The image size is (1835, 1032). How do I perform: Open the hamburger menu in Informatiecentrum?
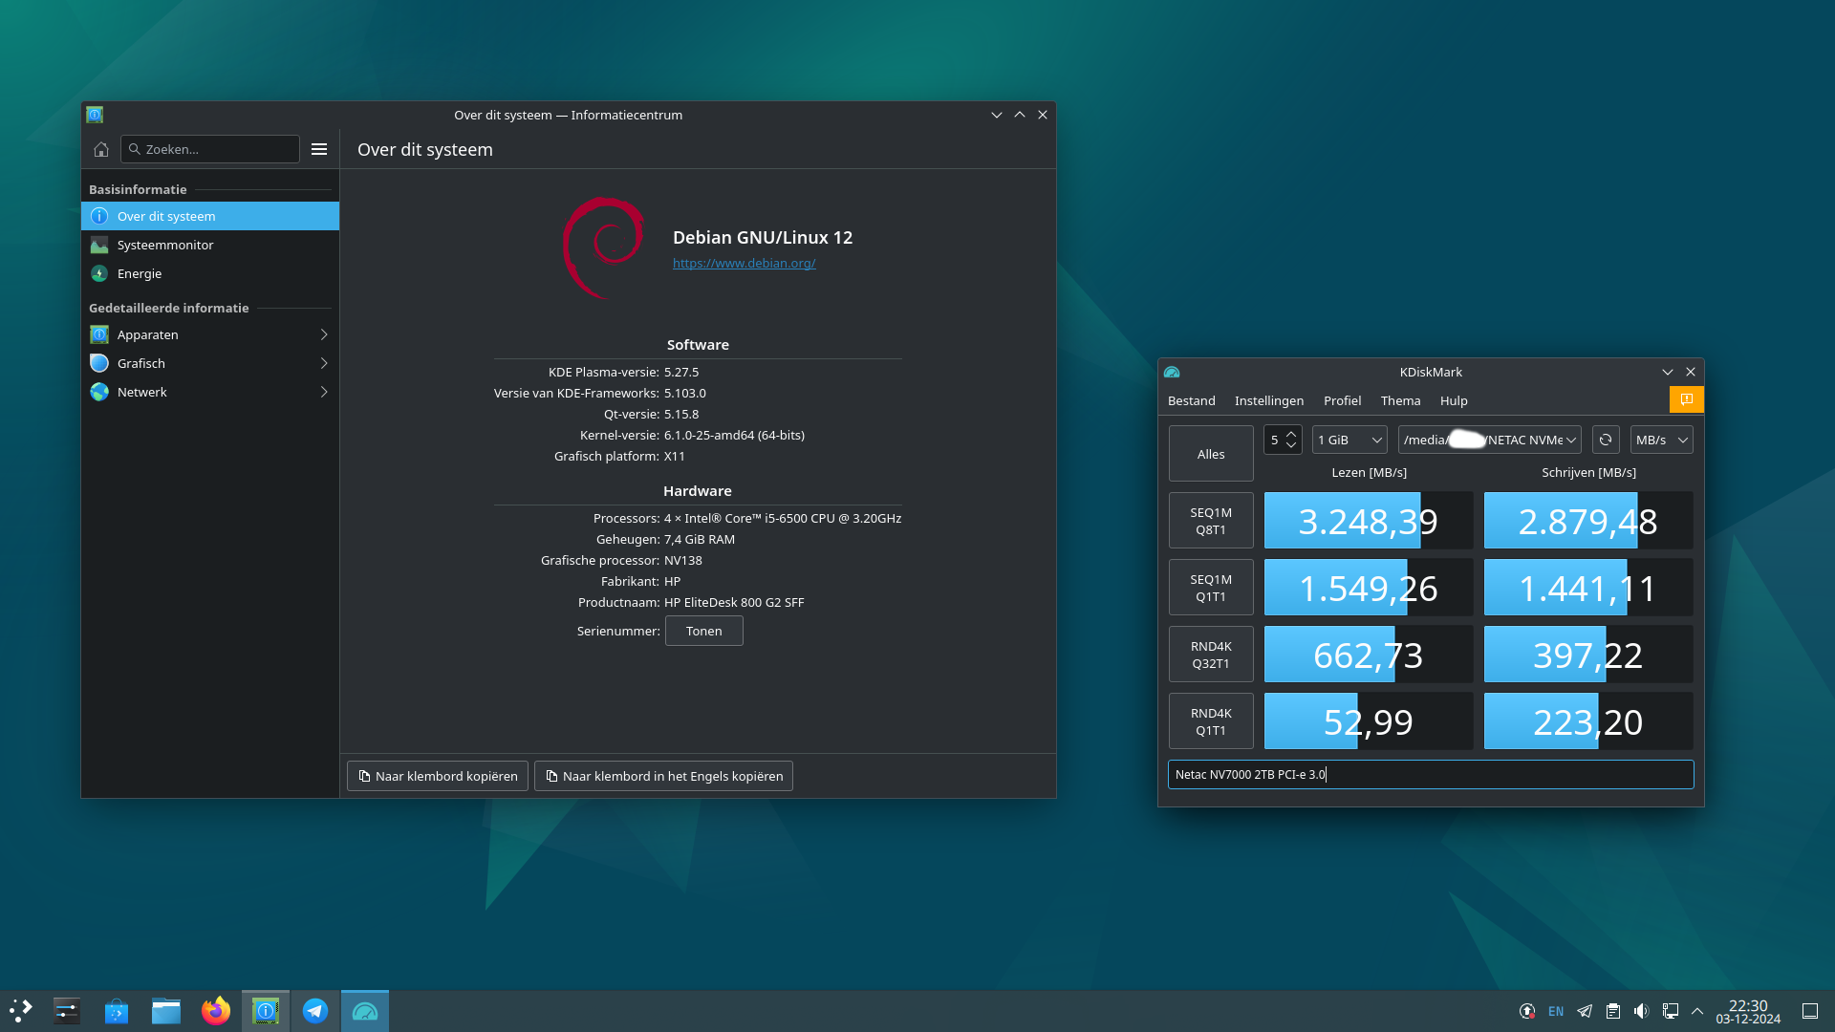point(319,149)
